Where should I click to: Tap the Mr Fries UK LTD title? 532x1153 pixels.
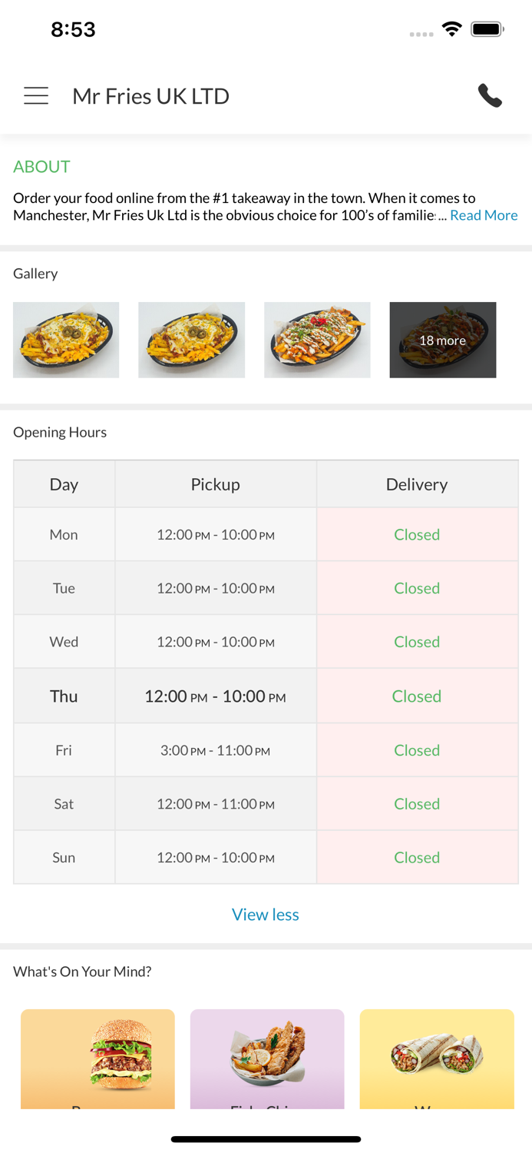tap(150, 96)
